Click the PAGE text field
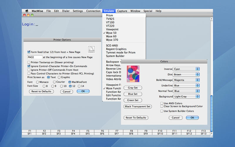Viewport: 235px width, 147px height. [35, 57]
